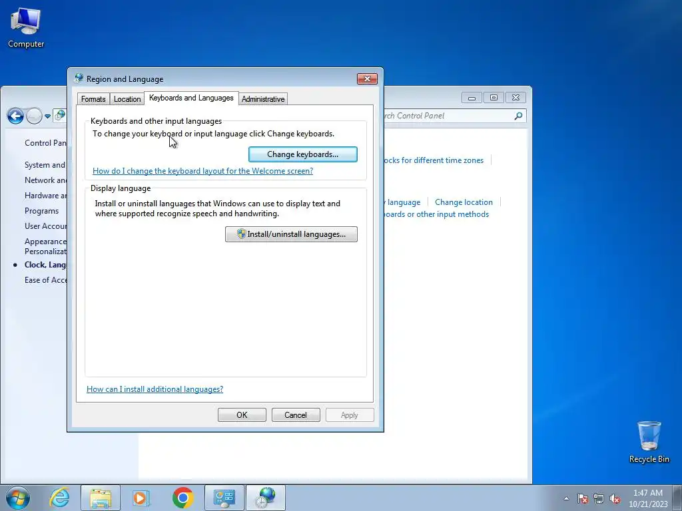Minimize the Control Panel window
Image resolution: width=682 pixels, height=511 pixels.
(x=472, y=98)
